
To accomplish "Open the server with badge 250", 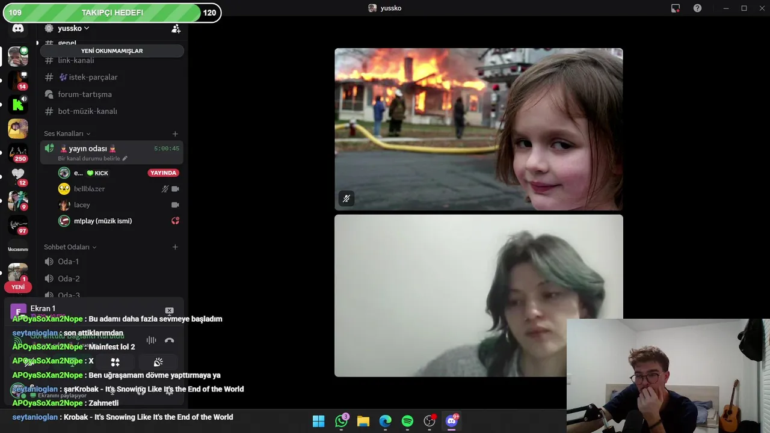I will 17,153.
